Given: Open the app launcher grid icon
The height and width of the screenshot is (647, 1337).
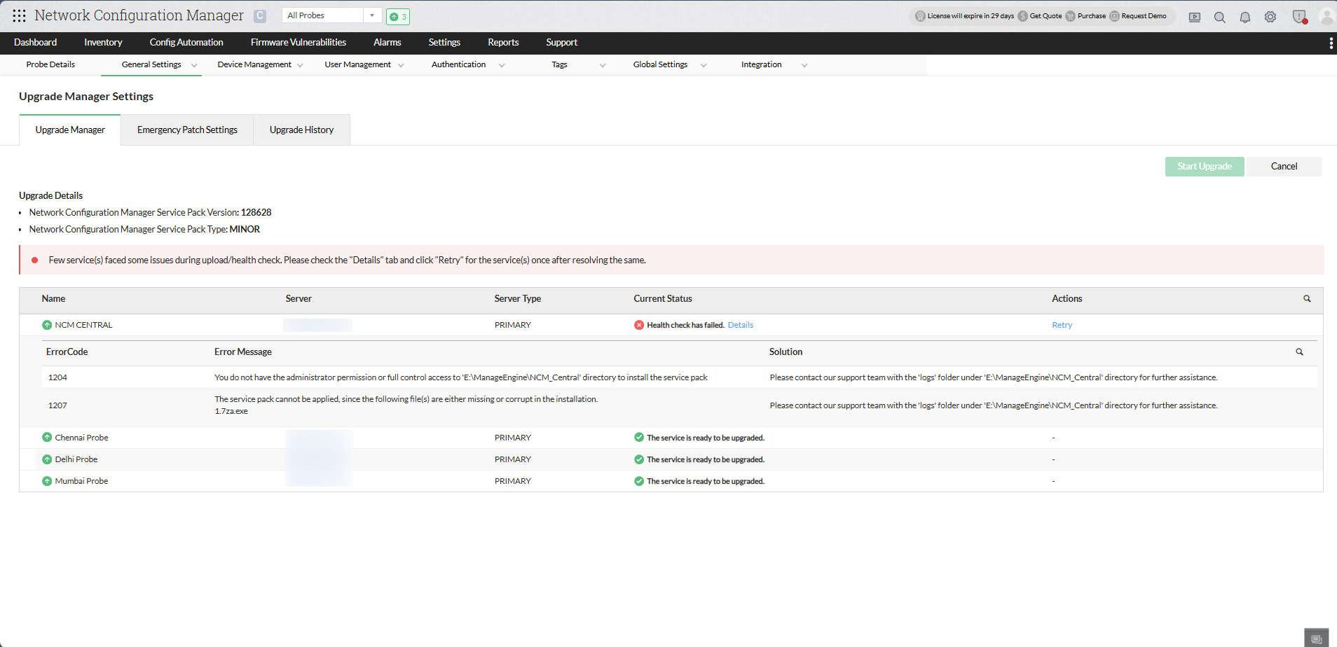Looking at the screenshot, I should [19, 15].
